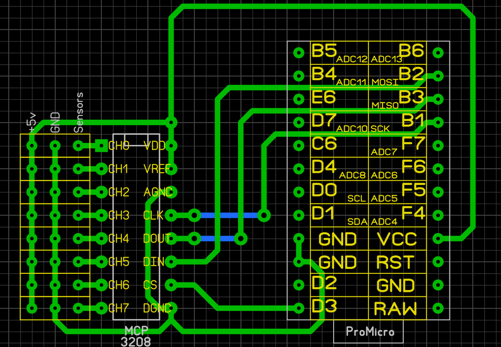Select the RST pin pad on the ProMicro

point(438,261)
